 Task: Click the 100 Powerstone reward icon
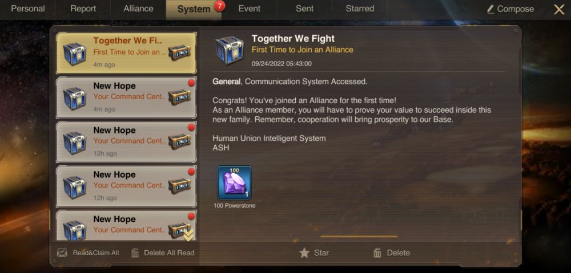point(234,183)
